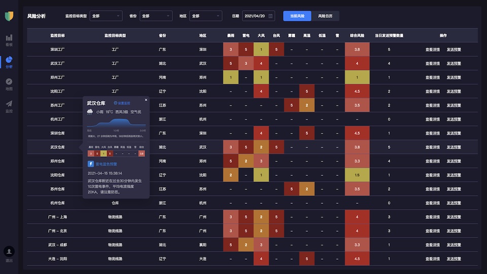The height and width of the screenshot is (274, 487).
Task: Click the 退出 user avatar icon
Action: (x=9, y=252)
